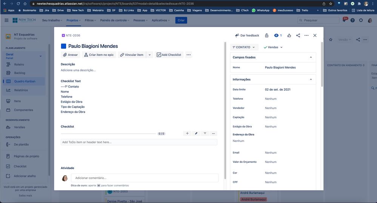Open Aplicativos menu
This screenshot has width=377, height=203.
(161, 20)
